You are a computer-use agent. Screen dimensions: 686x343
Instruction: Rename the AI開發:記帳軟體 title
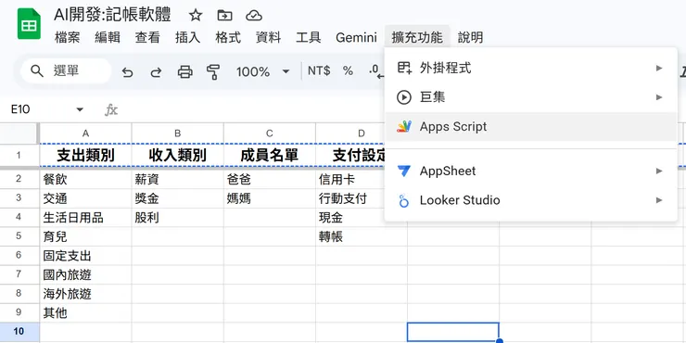(112, 15)
